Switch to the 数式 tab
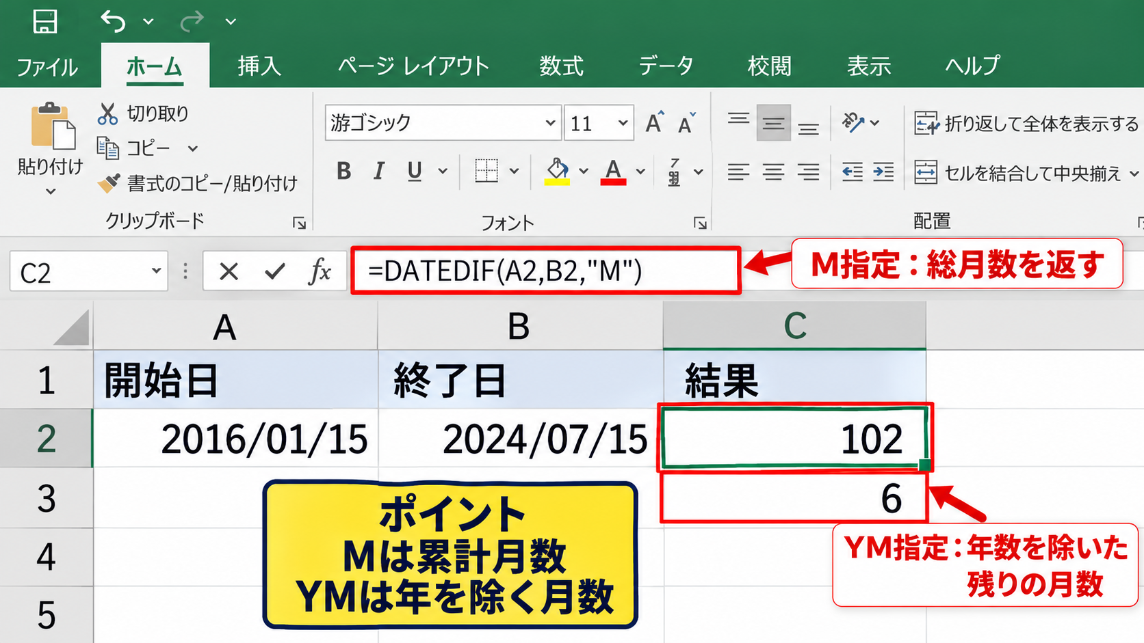 point(561,66)
